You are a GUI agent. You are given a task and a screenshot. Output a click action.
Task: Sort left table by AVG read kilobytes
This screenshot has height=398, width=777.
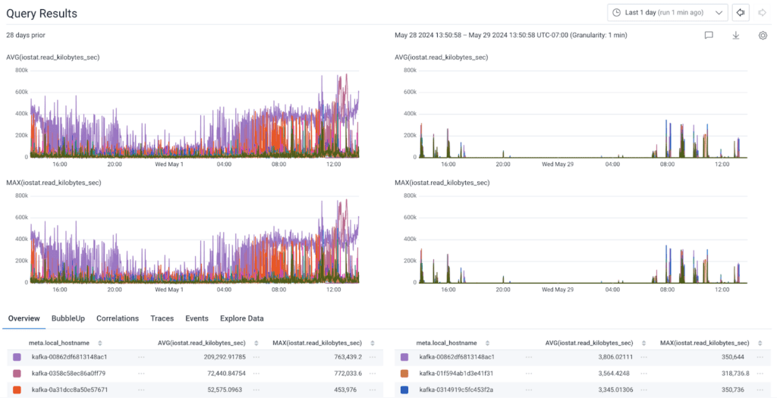[256, 343]
